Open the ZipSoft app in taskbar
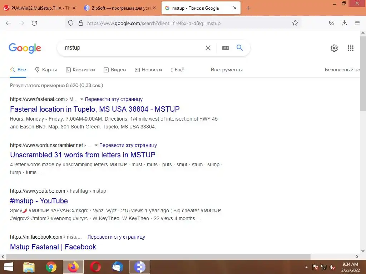This screenshot has height=274, width=366. pyautogui.click(x=140, y=267)
